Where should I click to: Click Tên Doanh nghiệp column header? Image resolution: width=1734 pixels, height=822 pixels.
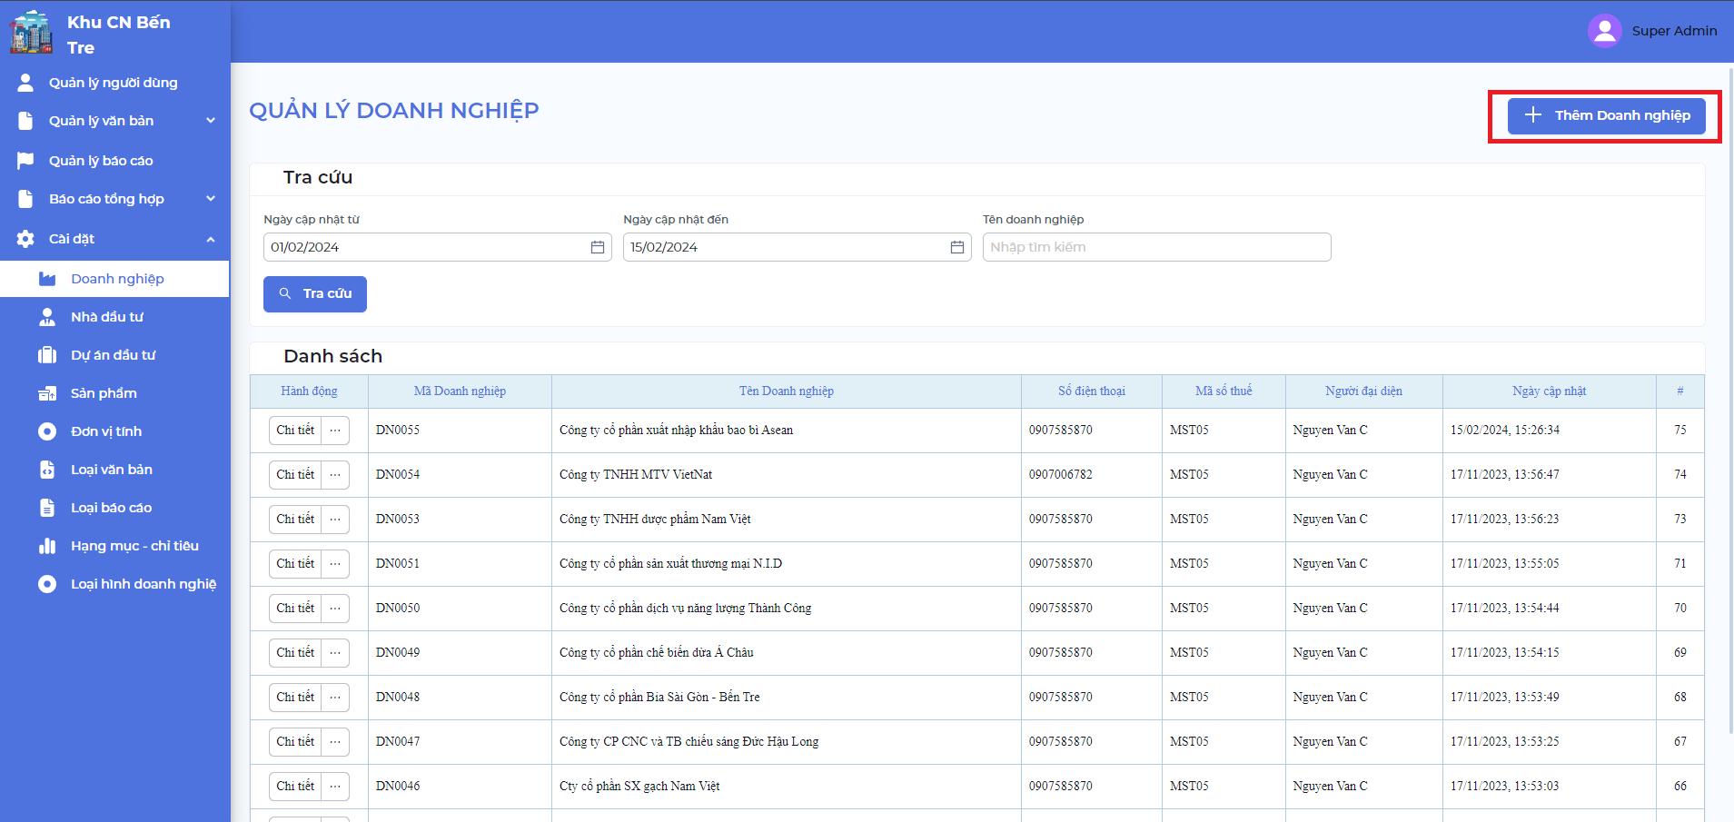point(787,391)
